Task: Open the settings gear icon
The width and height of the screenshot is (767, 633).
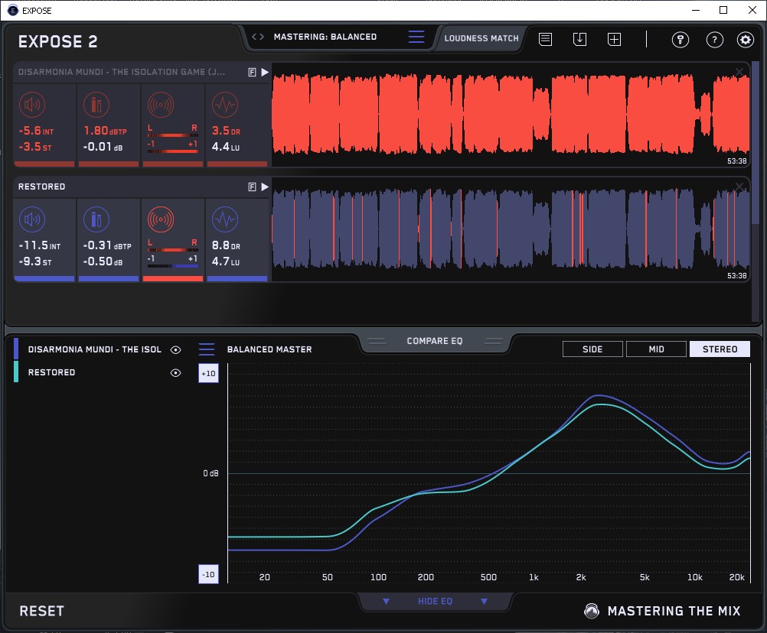Action: (745, 40)
